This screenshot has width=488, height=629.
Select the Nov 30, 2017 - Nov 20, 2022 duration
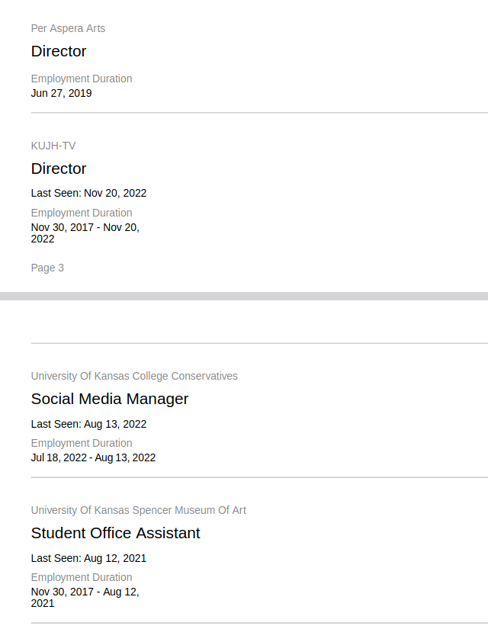click(85, 233)
